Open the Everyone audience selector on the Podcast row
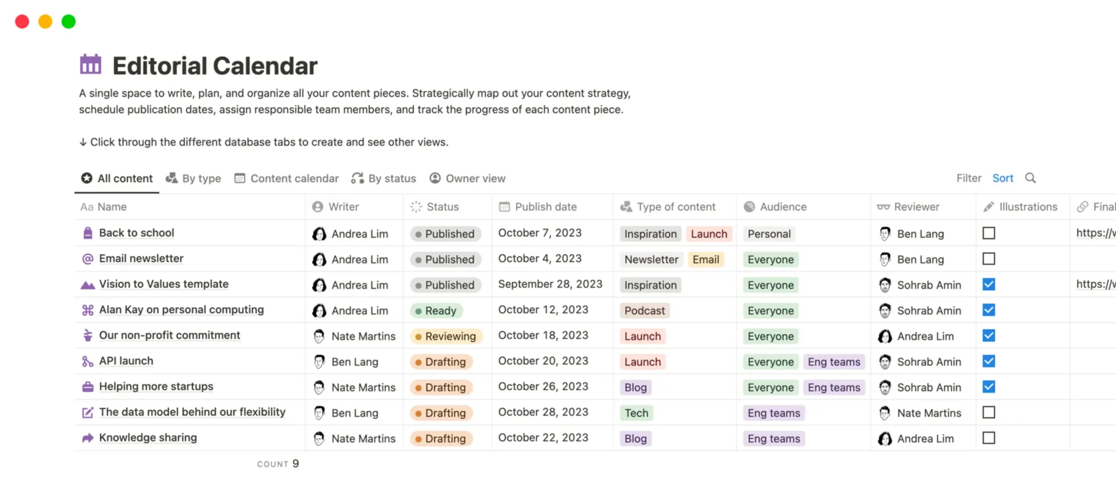Screen dimensions: 1116x495 tap(770, 311)
